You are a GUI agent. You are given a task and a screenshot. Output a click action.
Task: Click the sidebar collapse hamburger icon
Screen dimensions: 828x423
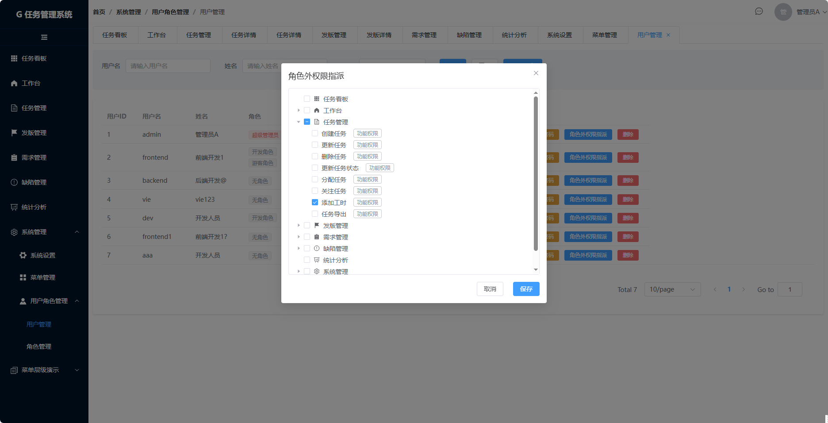coord(44,37)
